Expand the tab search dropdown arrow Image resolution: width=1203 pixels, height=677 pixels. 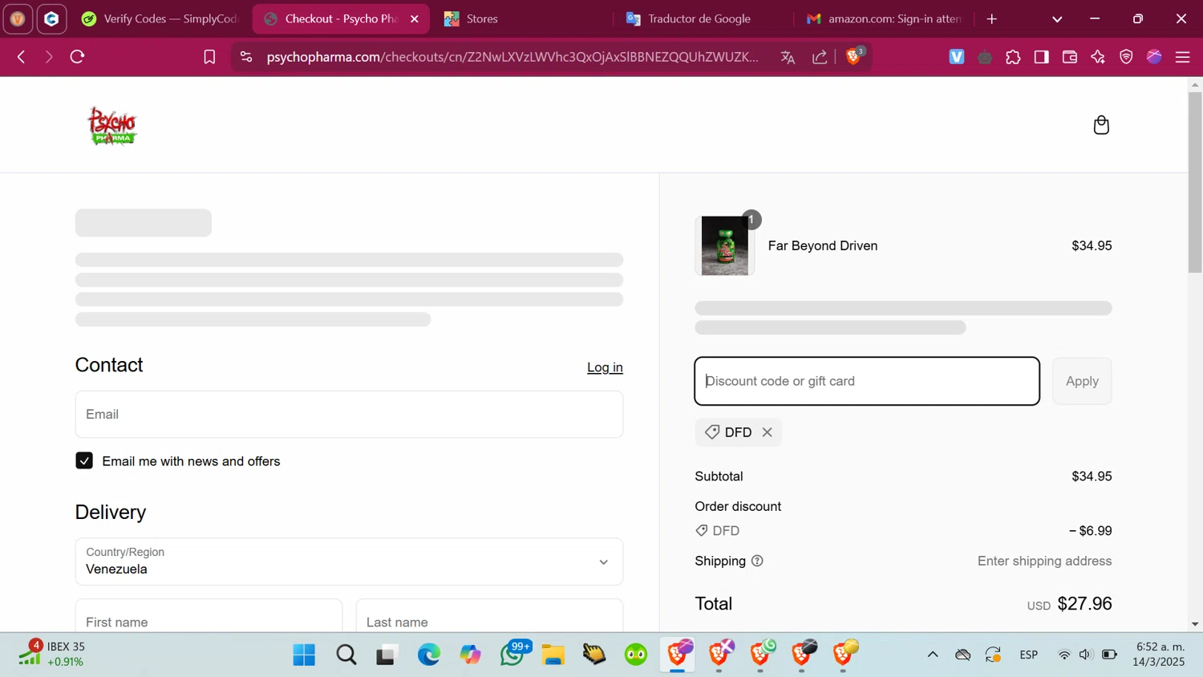pyautogui.click(x=1057, y=18)
